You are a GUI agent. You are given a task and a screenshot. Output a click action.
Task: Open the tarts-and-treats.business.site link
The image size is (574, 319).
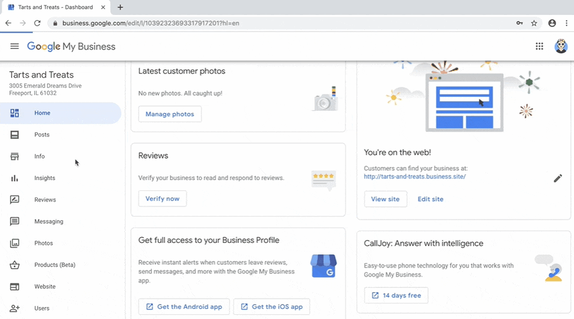(414, 177)
